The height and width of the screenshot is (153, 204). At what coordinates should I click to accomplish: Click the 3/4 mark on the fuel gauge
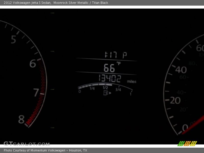tap(118, 90)
